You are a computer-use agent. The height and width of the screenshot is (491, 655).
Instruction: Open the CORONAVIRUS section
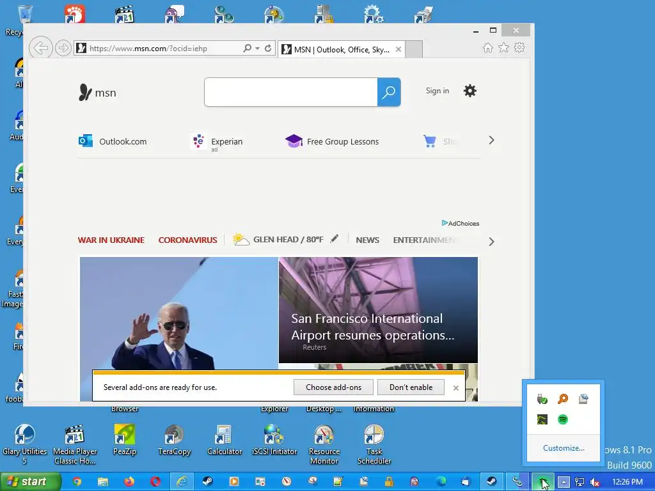coord(187,240)
